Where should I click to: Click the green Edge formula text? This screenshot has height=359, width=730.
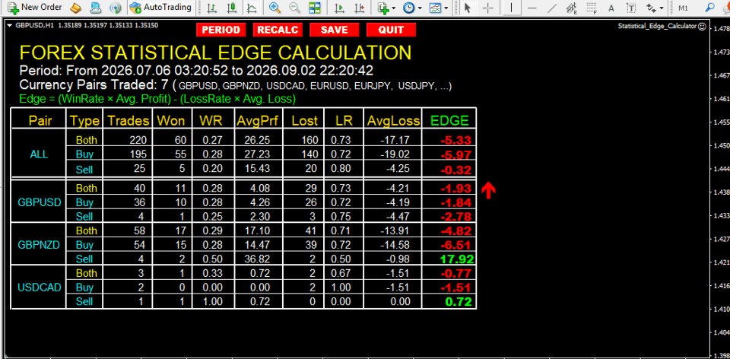[157, 99]
